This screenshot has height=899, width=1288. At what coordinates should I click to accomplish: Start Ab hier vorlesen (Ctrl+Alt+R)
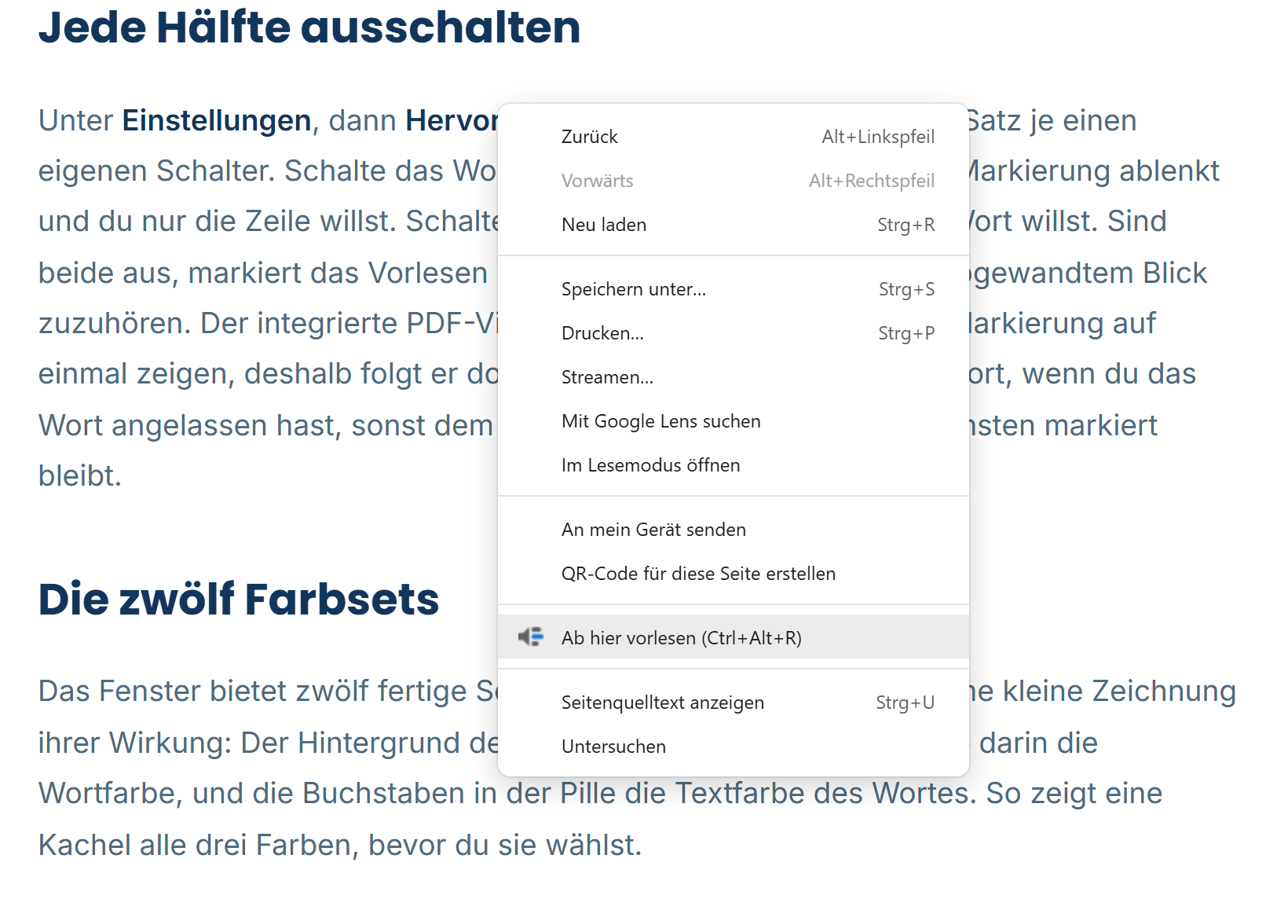click(734, 637)
